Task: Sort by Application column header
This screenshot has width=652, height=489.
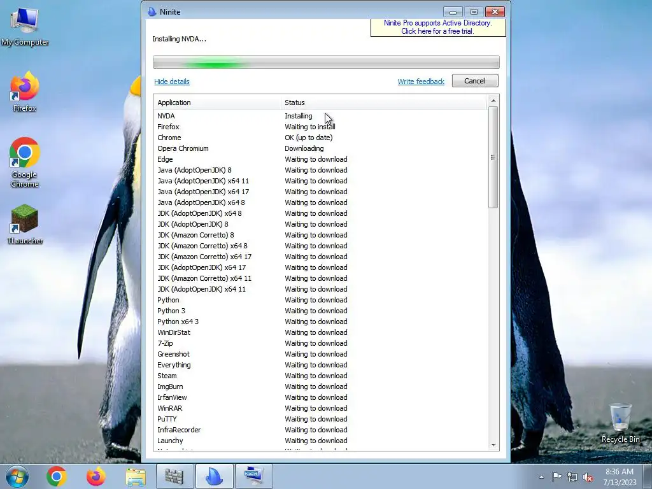Action: click(x=217, y=103)
